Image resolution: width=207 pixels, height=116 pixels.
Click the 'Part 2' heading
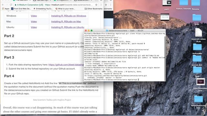[9, 36]
